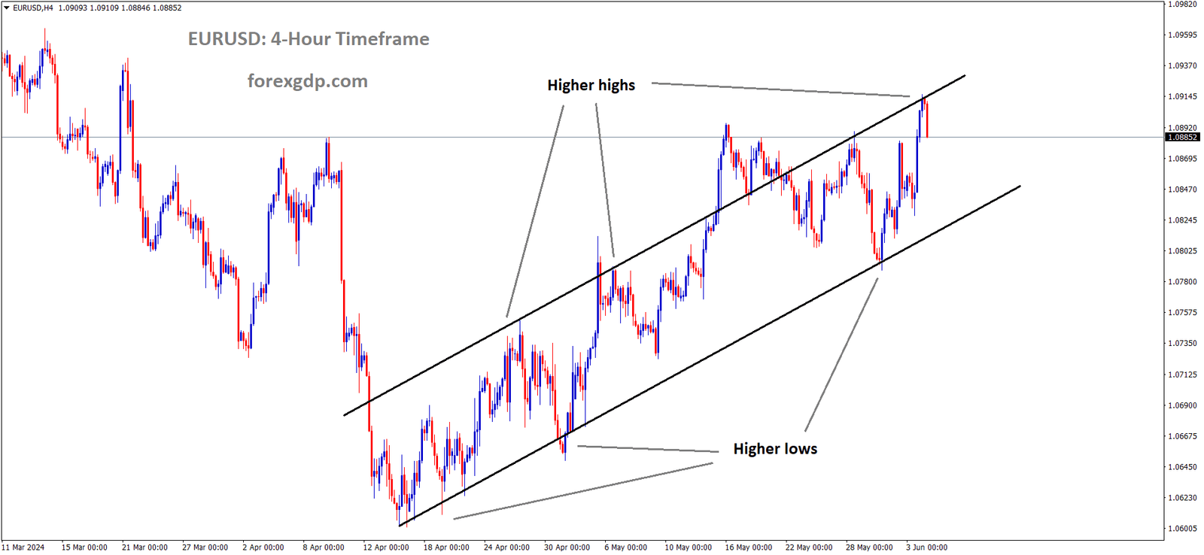Click the 1.06005 price axis label
Viewport: 1204px width, 555px height.
(x=1182, y=529)
